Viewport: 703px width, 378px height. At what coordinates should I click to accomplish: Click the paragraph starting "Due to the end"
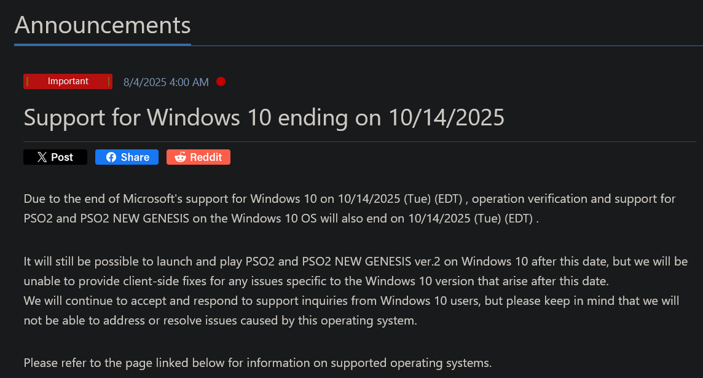pyautogui.click(x=350, y=208)
